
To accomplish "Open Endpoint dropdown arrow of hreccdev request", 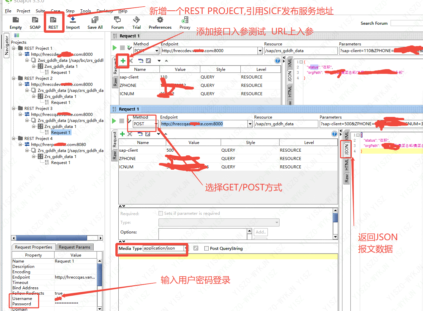I will (260, 51).
